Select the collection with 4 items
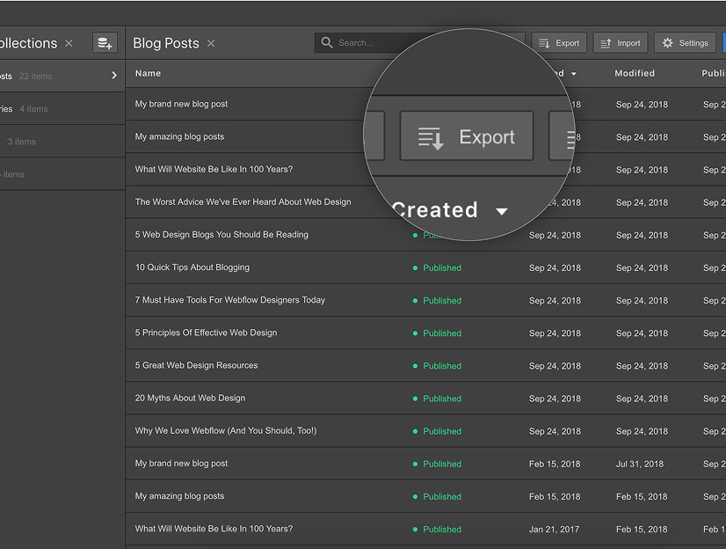Screen dimensions: 726x549 (62, 109)
